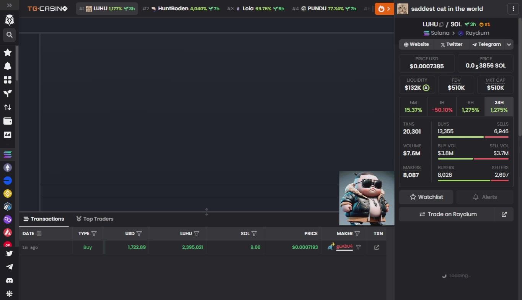
Task: Expand the social links dropdown chevron
Action: 509,44
